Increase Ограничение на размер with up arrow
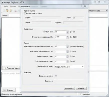Image resolution: width=109 pixels, height=97 pixels. pos(68,36)
